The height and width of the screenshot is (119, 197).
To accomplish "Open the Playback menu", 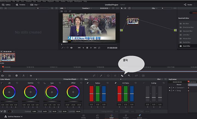I will coord(51,1).
